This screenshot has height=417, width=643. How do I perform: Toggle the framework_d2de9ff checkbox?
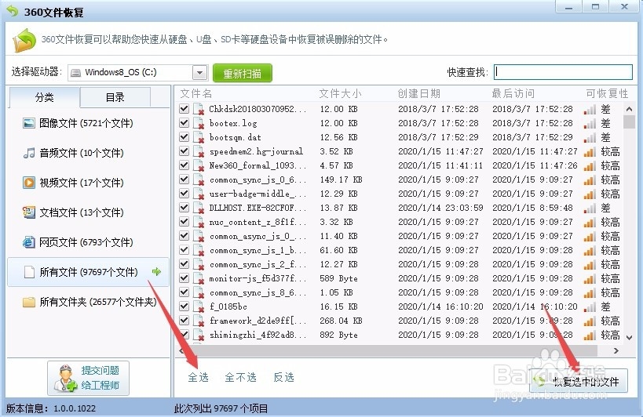184,321
